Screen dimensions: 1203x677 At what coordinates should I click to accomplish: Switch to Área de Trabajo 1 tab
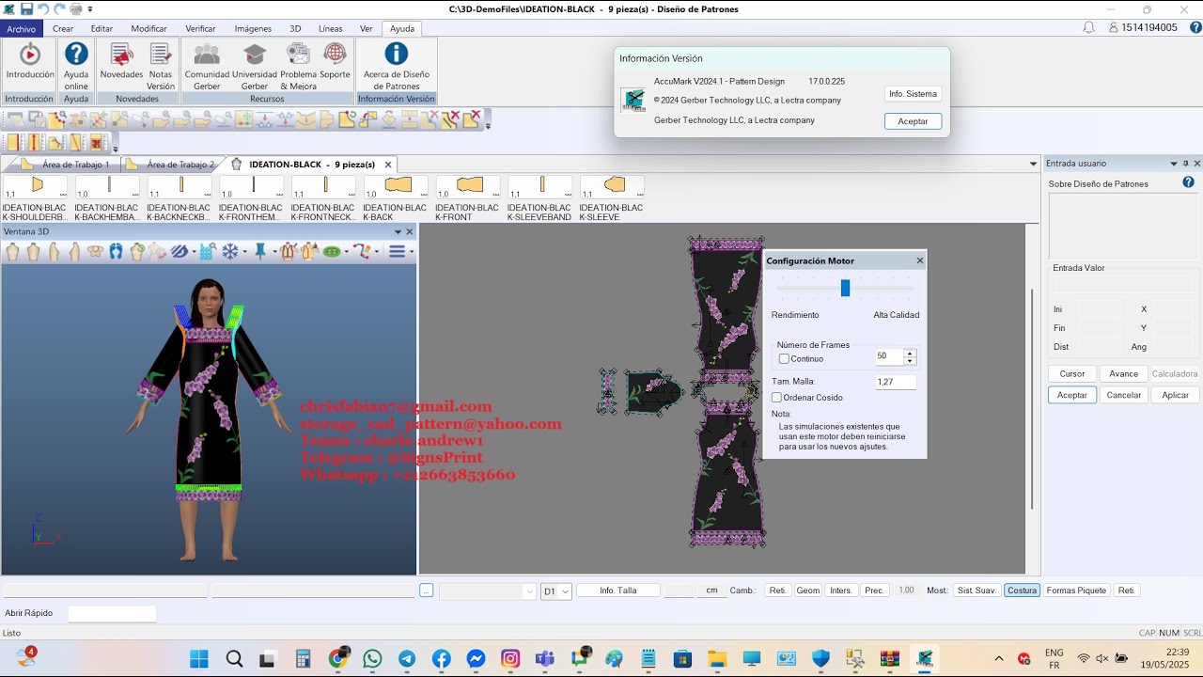75,165
